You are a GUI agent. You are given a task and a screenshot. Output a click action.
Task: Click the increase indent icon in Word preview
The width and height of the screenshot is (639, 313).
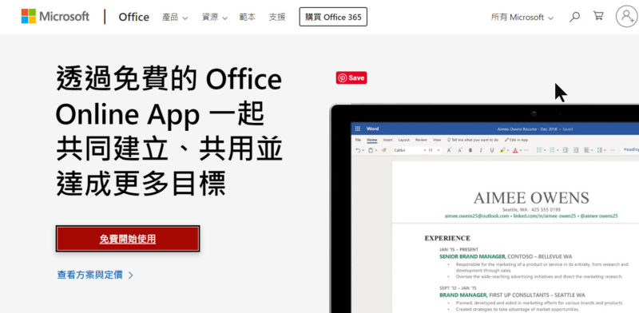(576, 150)
